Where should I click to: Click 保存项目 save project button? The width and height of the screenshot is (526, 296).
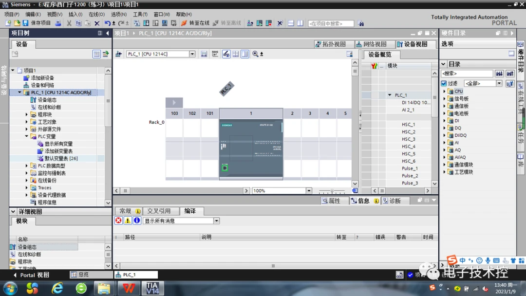coord(37,23)
